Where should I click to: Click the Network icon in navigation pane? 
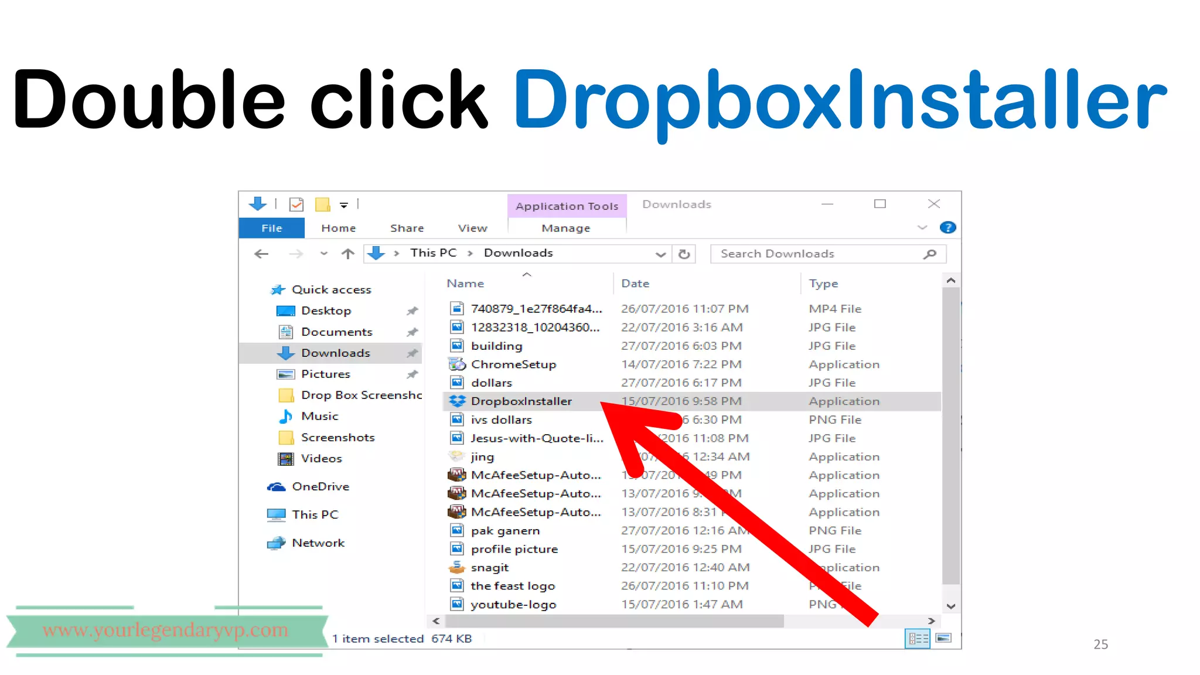(x=277, y=543)
